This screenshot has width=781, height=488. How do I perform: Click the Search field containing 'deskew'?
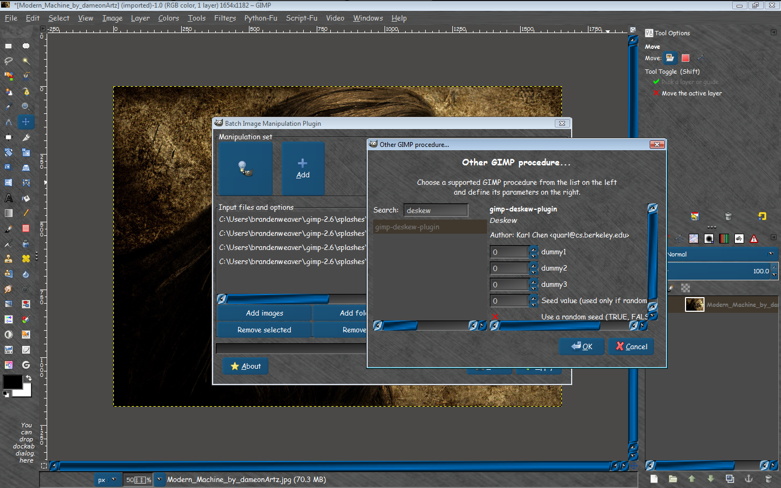pos(436,210)
